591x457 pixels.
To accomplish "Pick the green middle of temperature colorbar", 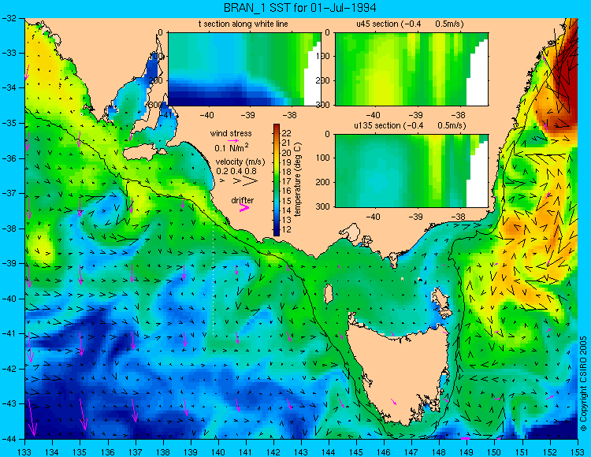I will click(x=277, y=180).
